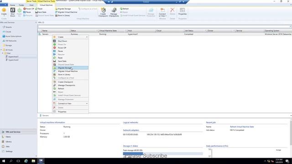
Task: Choose Reset from the context menu
Action: (x=70, y=58)
